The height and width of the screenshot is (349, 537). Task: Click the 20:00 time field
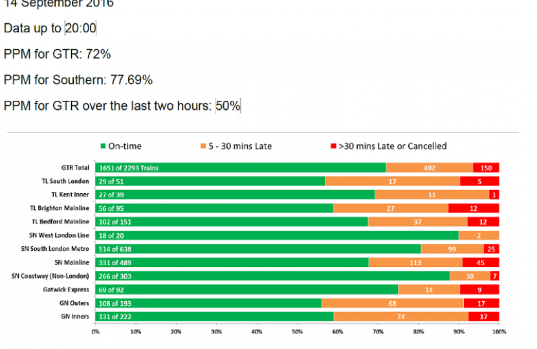pyautogui.click(x=81, y=28)
